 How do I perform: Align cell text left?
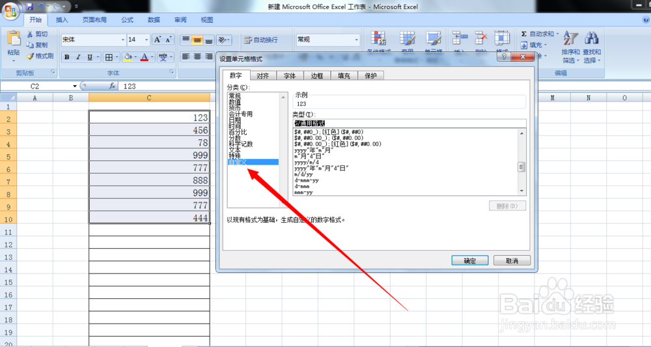pyautogui.click(x=186, y=57)
